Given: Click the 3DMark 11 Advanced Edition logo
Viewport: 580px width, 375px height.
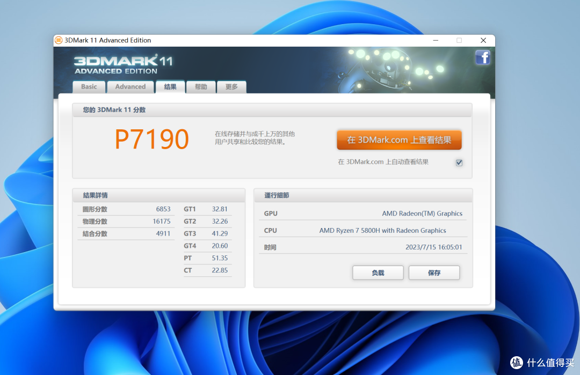Looking at the screenshot, I should pyautogui.click(x=123, y=64).
